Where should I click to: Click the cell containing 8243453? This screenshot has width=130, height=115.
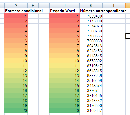pyautogui.click(x=91, y=51)
